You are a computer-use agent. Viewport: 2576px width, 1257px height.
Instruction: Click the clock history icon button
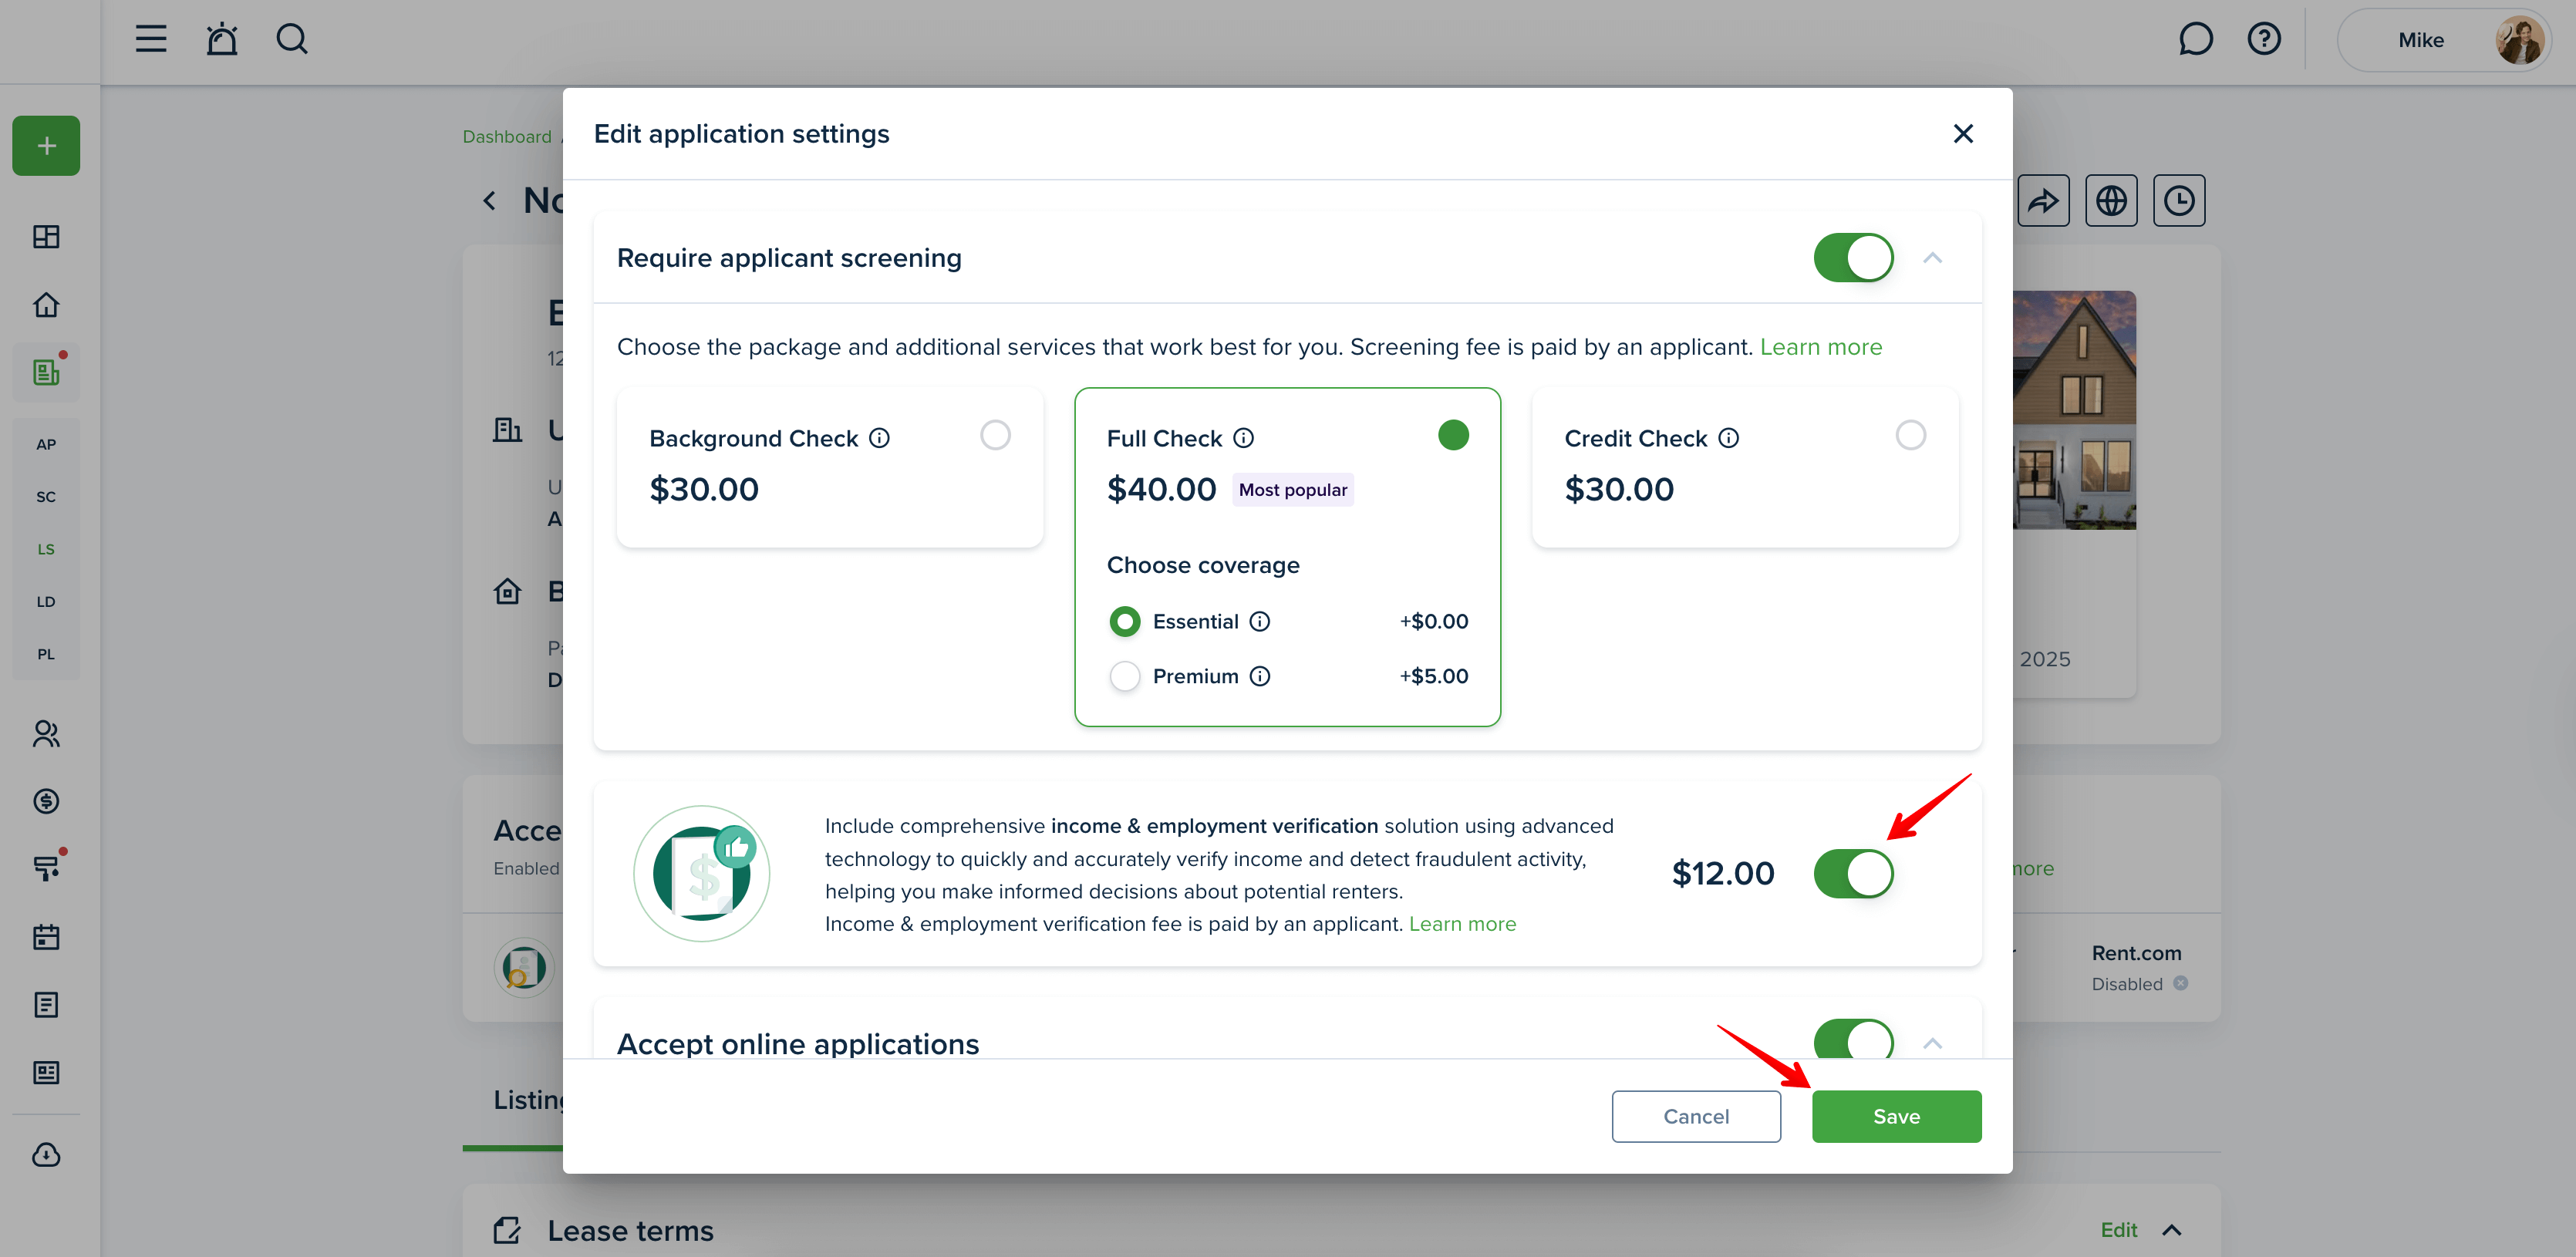click(2179, 201)
